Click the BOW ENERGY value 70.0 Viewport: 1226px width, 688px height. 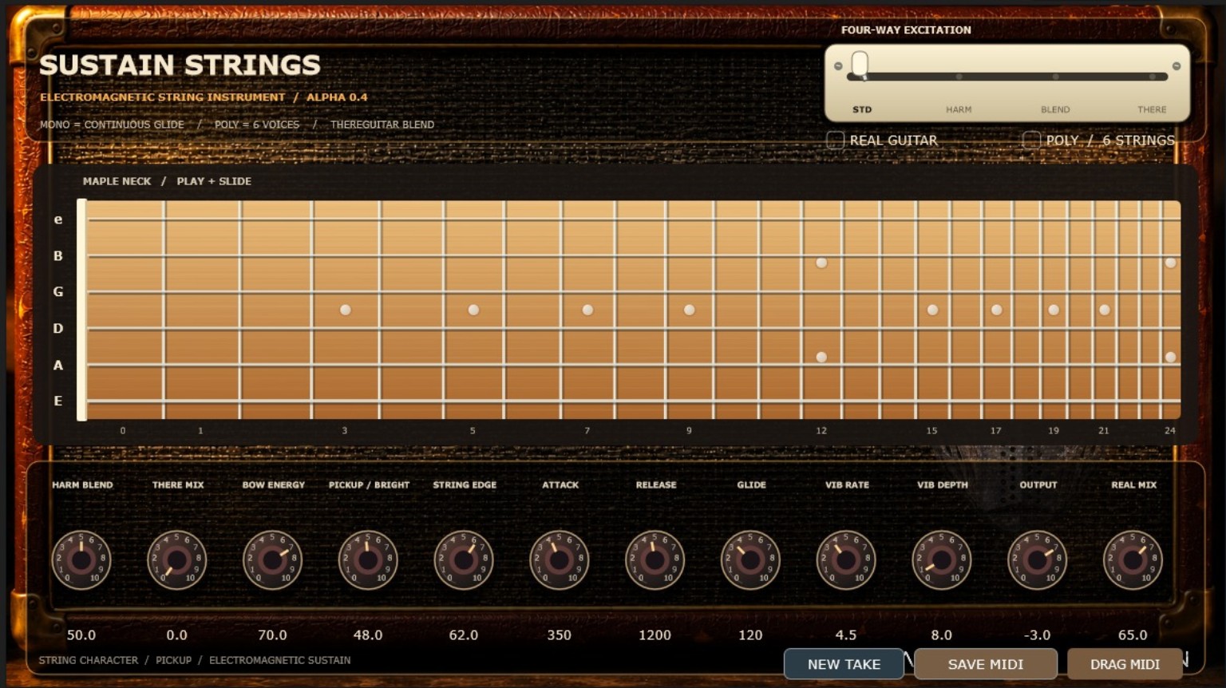pos(272,635)
